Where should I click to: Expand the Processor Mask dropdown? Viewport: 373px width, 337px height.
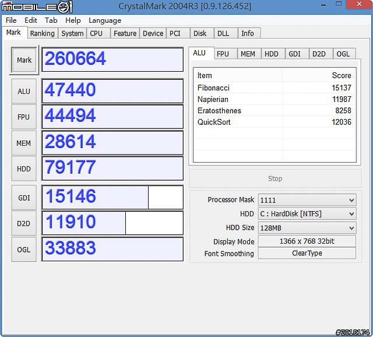[307, 200]
